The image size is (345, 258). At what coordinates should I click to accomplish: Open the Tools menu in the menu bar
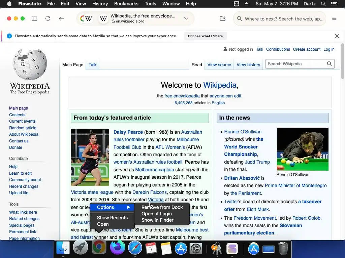(x=150, y=4)
